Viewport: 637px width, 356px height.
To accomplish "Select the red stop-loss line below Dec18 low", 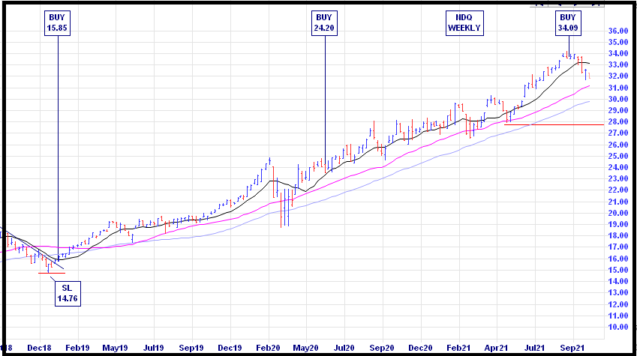I will click(52, 273).
